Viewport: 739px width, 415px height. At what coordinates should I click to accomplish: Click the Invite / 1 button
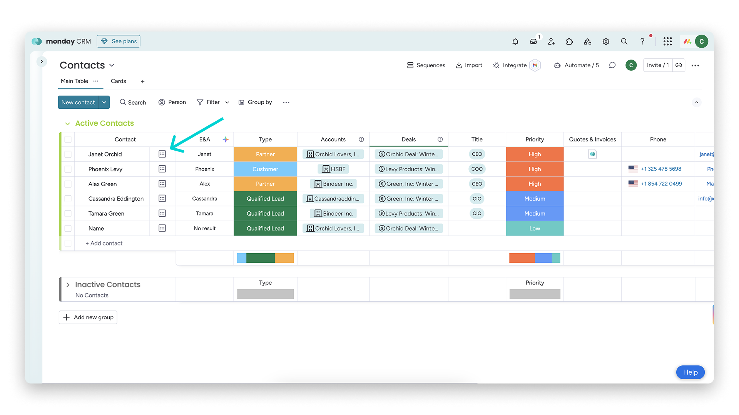click(658, 65)
